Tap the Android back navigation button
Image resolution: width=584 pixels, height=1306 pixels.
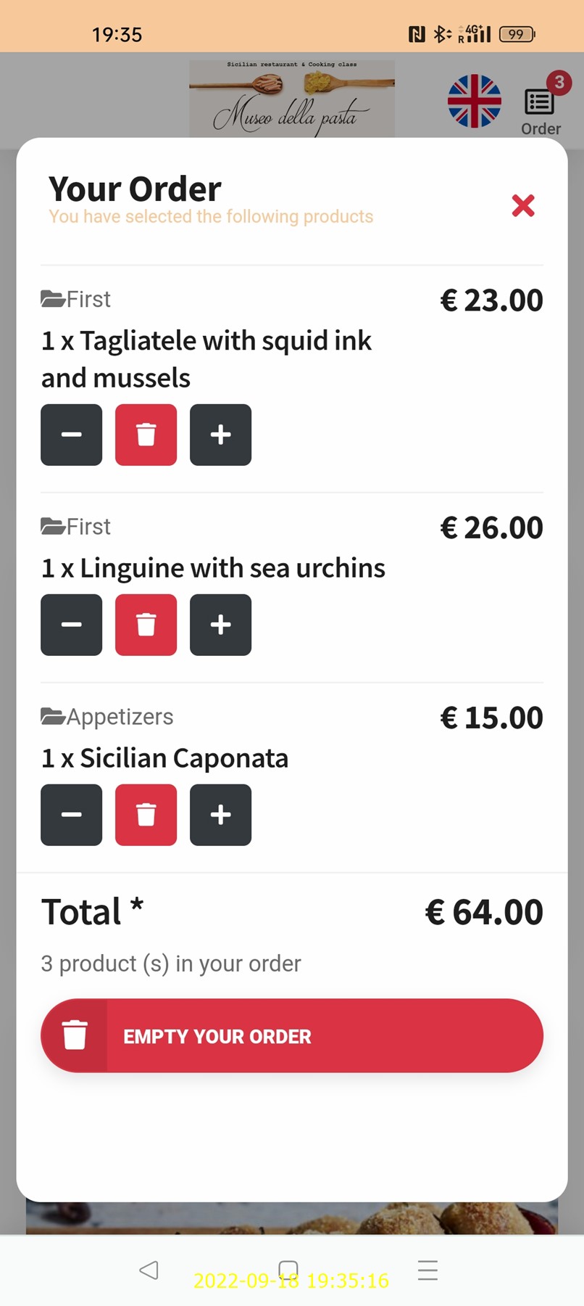tap(149, 1270)
